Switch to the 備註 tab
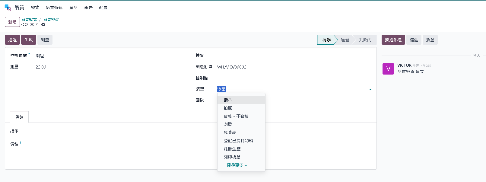Screen dimensions: 486x182 tap(19, 117)
